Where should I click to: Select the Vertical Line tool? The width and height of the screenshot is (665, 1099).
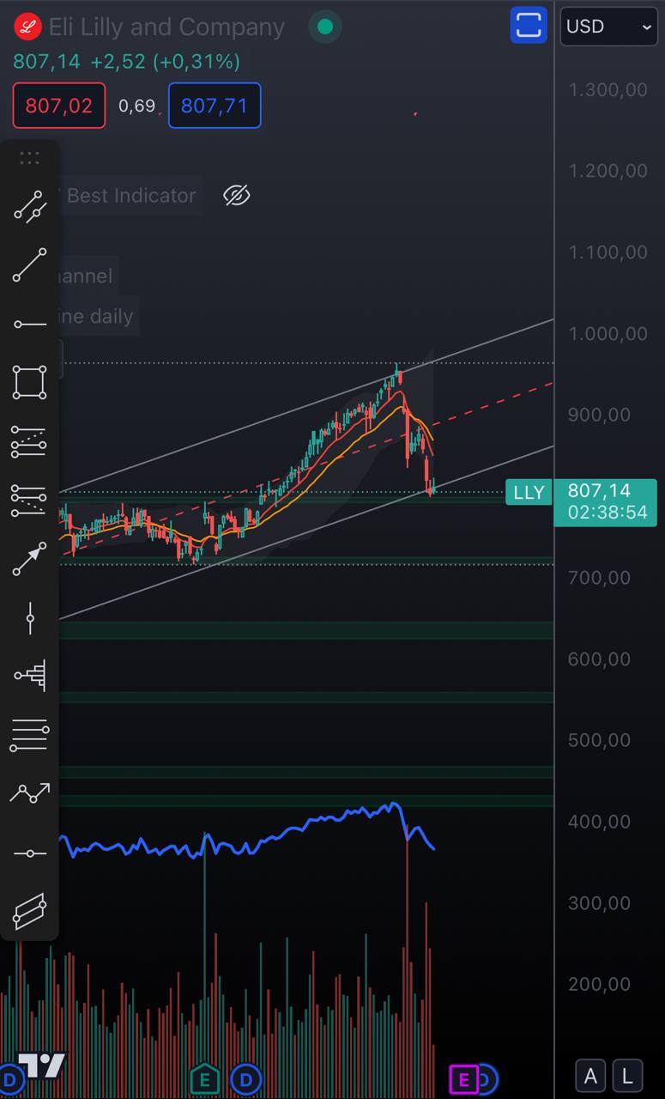[x=29, y=617]
